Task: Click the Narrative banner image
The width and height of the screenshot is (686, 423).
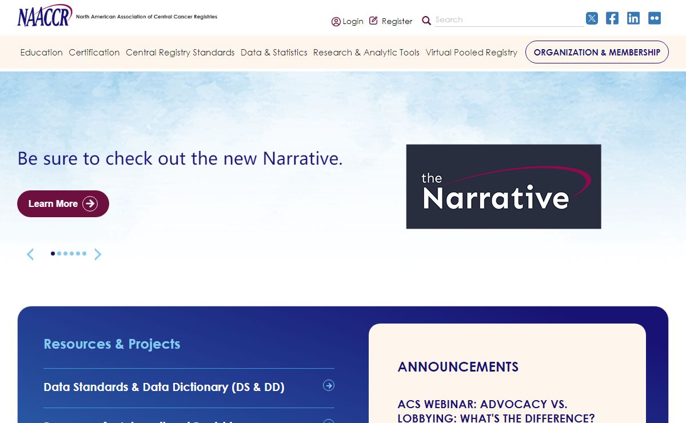Action: tap(504, 186)
